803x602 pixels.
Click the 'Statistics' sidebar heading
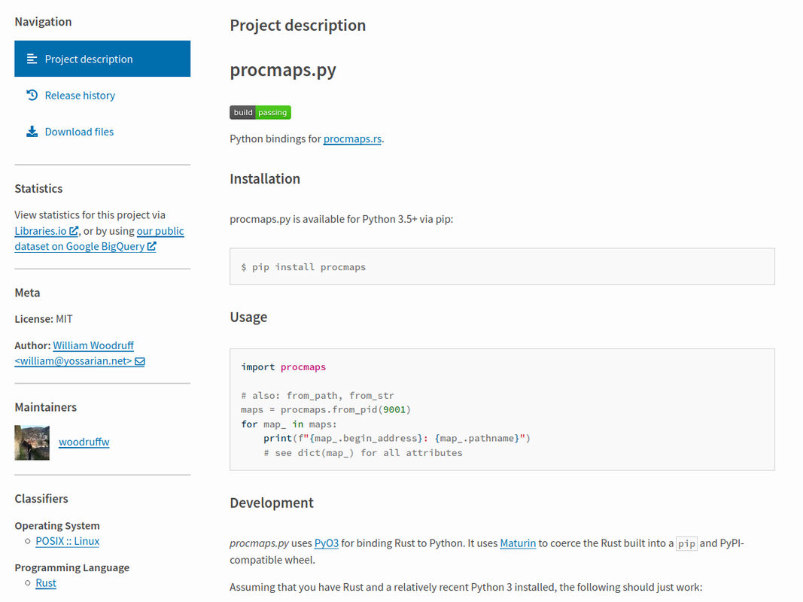pos(38,189)
